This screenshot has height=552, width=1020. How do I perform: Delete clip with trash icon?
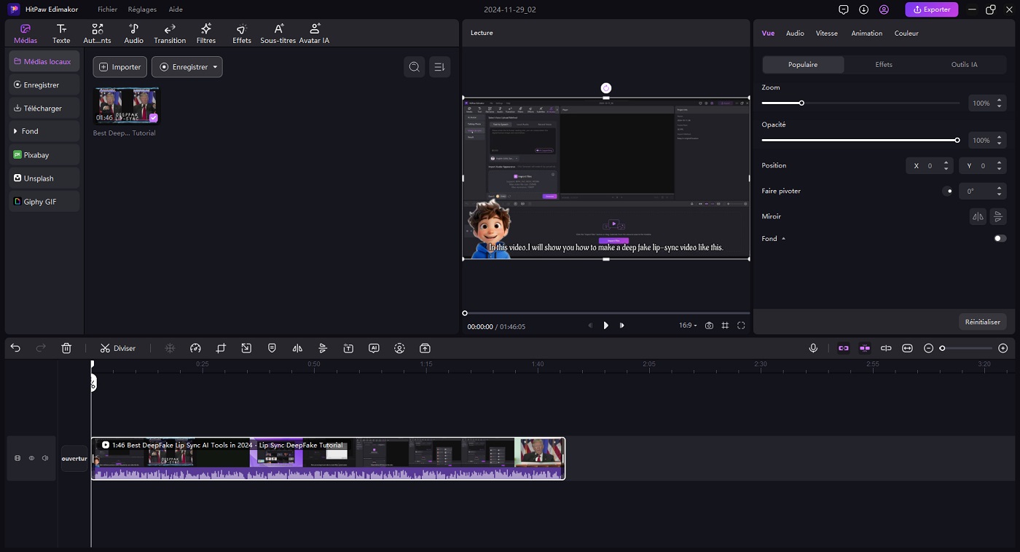[66, 348]
